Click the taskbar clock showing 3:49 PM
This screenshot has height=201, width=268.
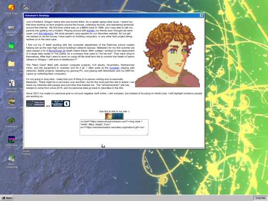coord(260,198)
